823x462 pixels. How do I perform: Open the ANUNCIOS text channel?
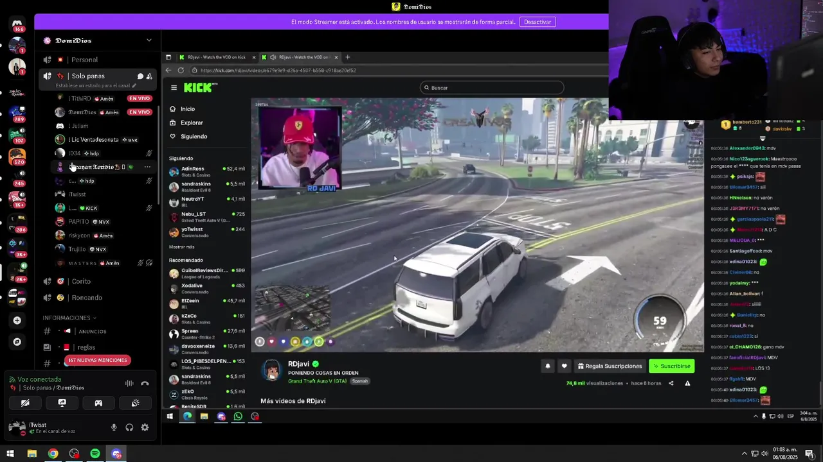[x=93, y=331]
